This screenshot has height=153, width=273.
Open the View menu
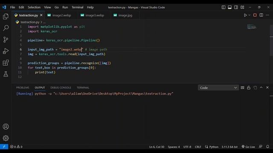click(47, 7)
